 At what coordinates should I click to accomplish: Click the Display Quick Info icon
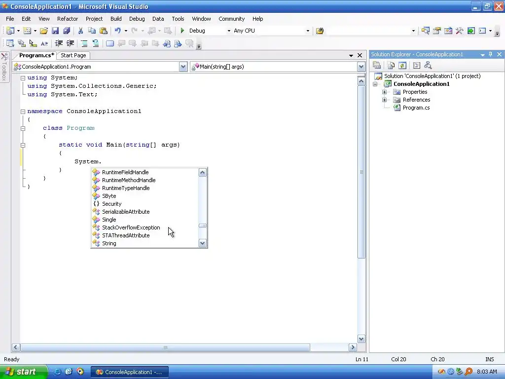pos(33,43)
